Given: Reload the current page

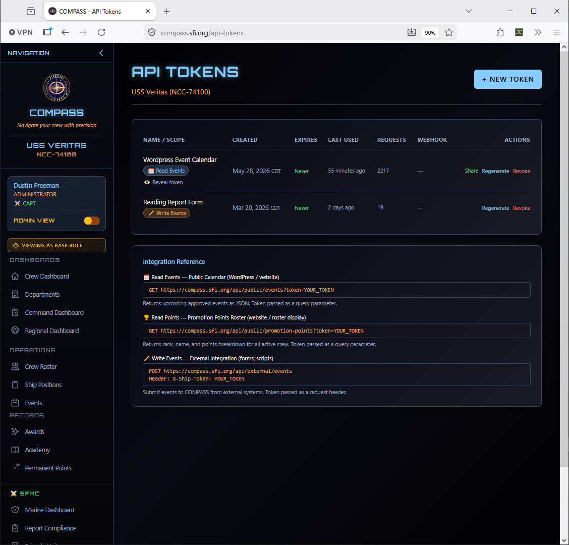Looking at the screenshot, I should (x=101, y=33).
